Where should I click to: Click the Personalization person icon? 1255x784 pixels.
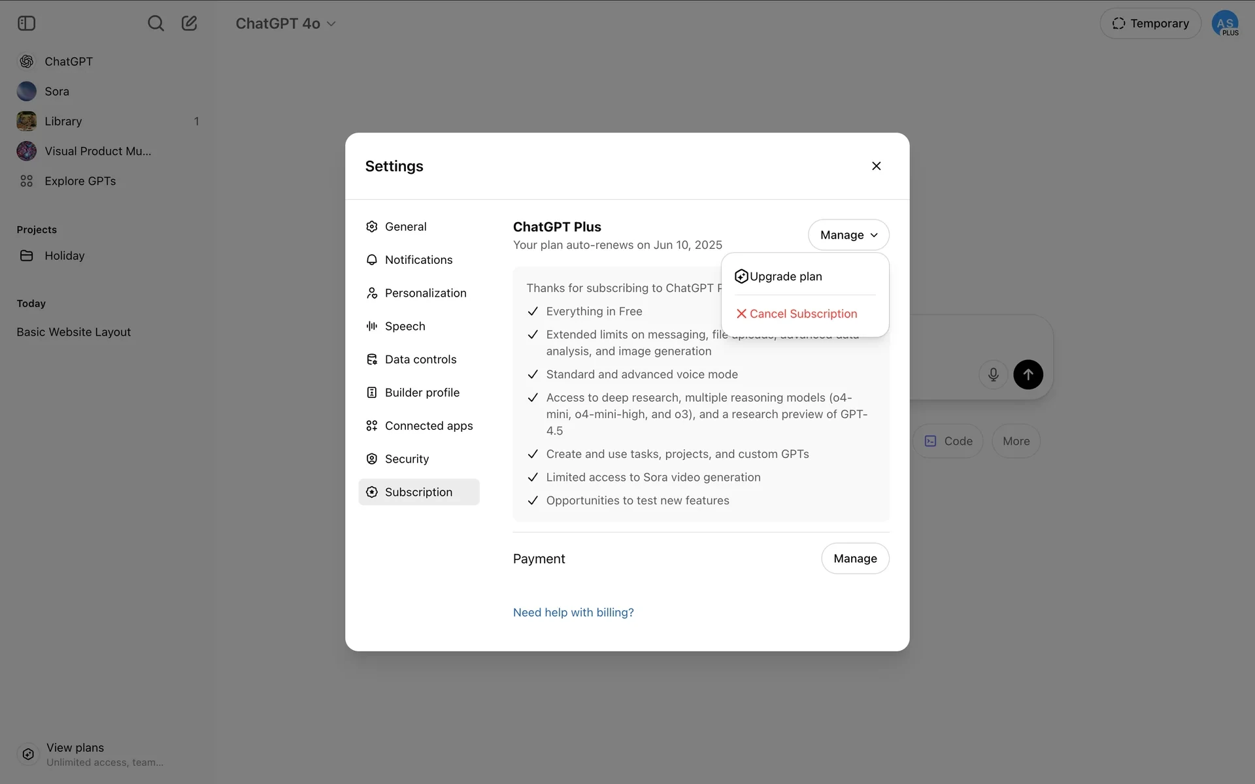click(372, 293)
